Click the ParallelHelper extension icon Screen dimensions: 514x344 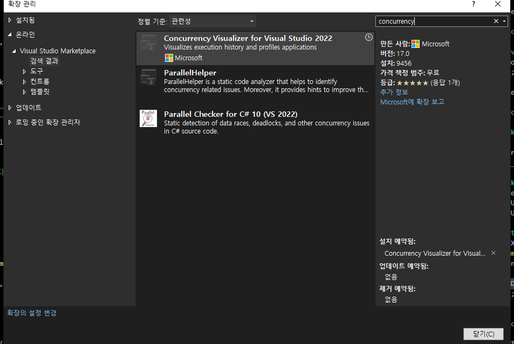(x=148, y=78)
